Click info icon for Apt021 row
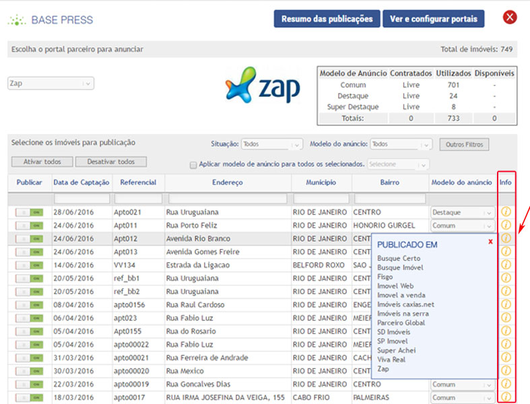The image size is (530, 404). [506, 212]
